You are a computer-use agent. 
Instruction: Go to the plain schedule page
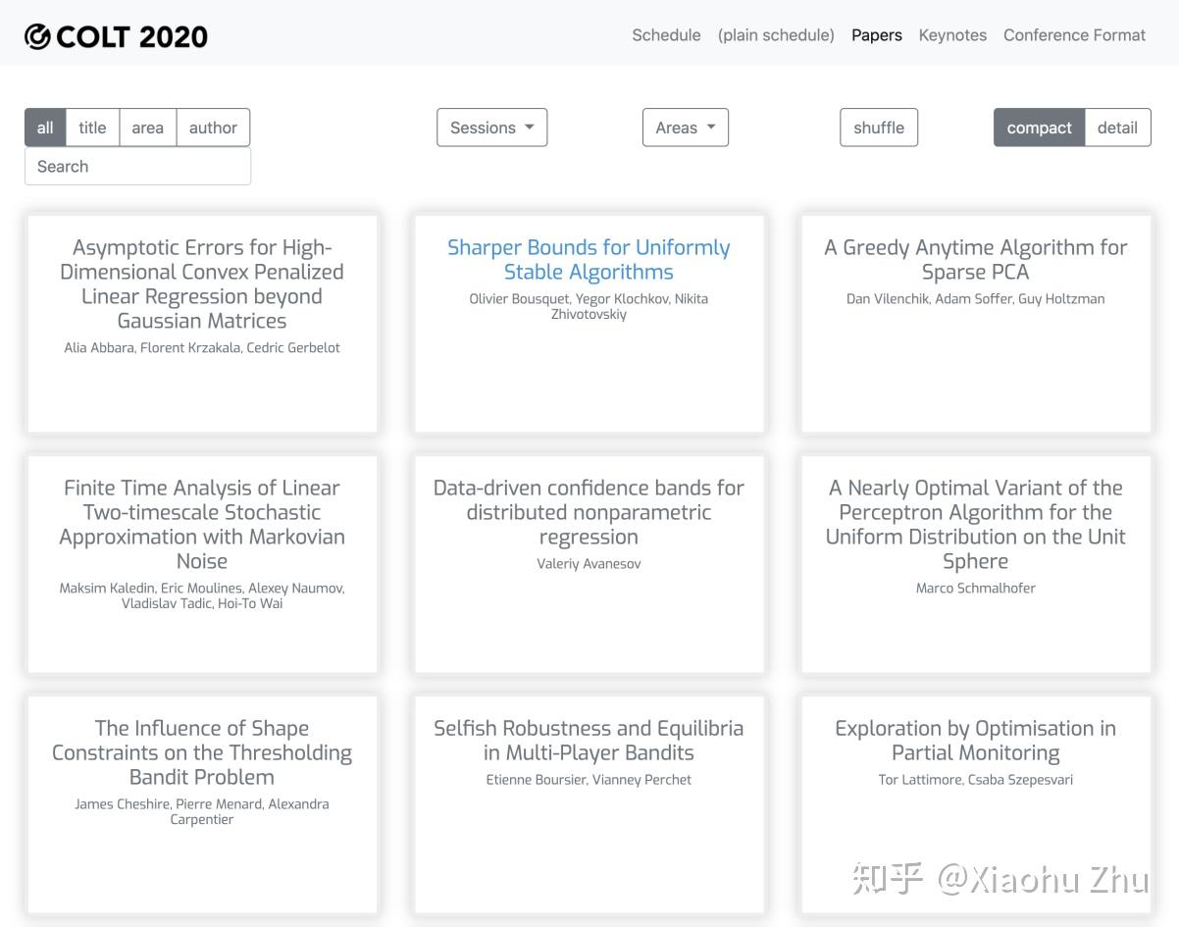pos(776,35)
